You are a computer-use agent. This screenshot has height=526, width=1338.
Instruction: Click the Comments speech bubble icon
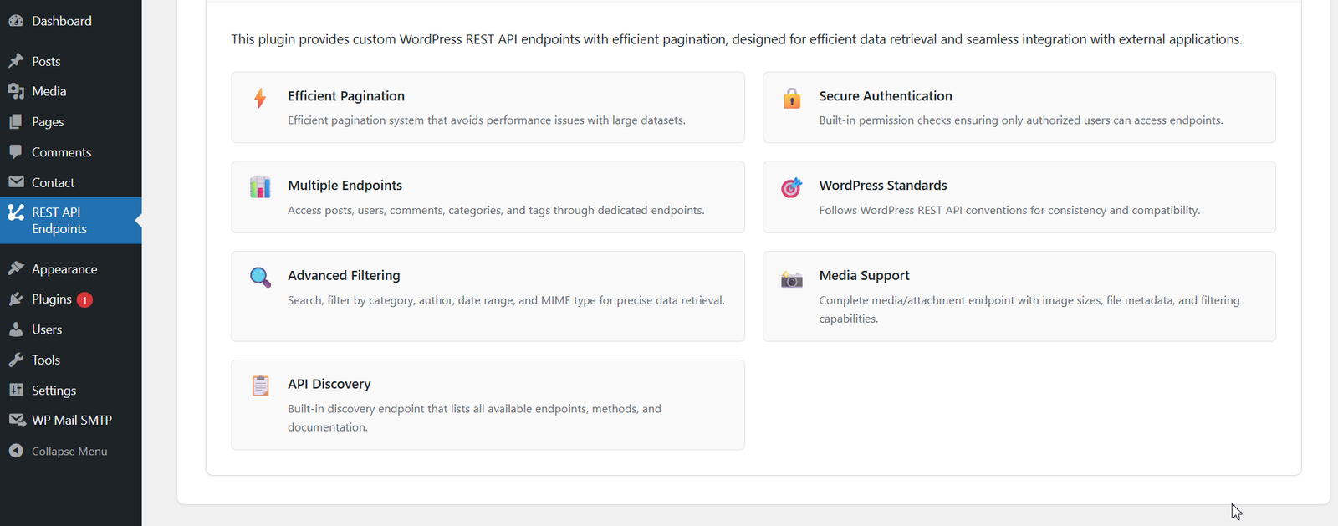(x=16, y=152)
